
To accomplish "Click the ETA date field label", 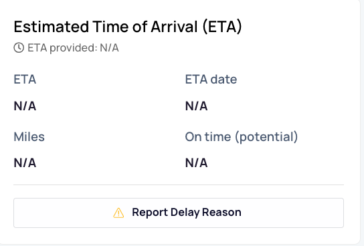I will 211,80.
